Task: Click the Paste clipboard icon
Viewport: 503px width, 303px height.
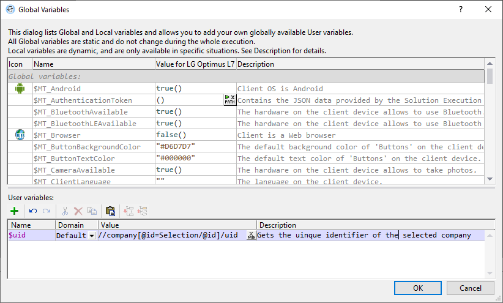Action: click(x=110, y=211)
